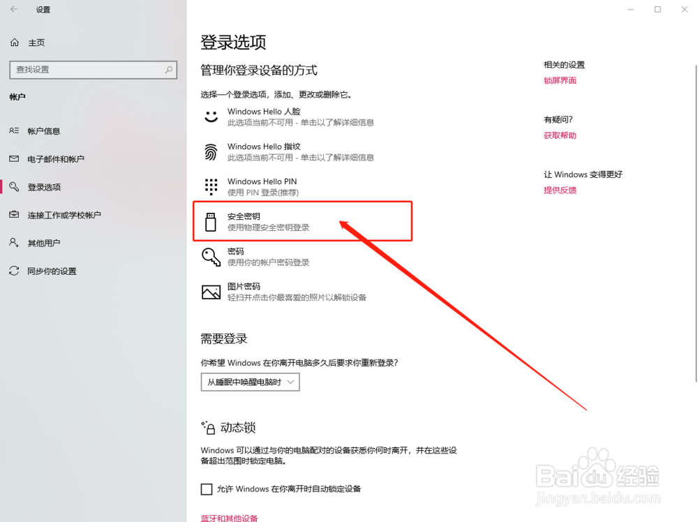Click the 动态锁 lock icon
Screen dimensions: 698x522
click(208, 428)
